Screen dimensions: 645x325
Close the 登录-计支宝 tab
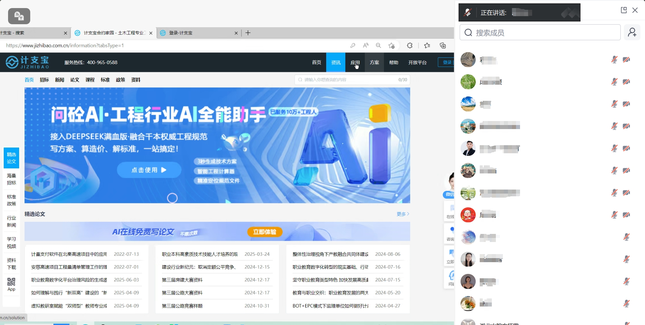pyautogui.click(x=236, y=33)
